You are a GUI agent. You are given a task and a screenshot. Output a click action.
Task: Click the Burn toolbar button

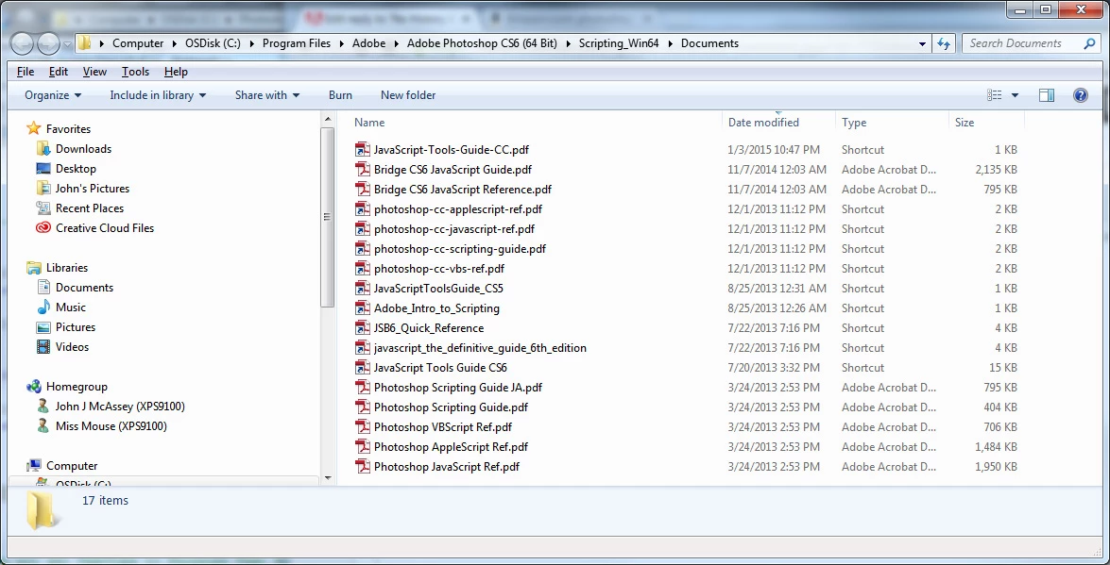point(340,94)
